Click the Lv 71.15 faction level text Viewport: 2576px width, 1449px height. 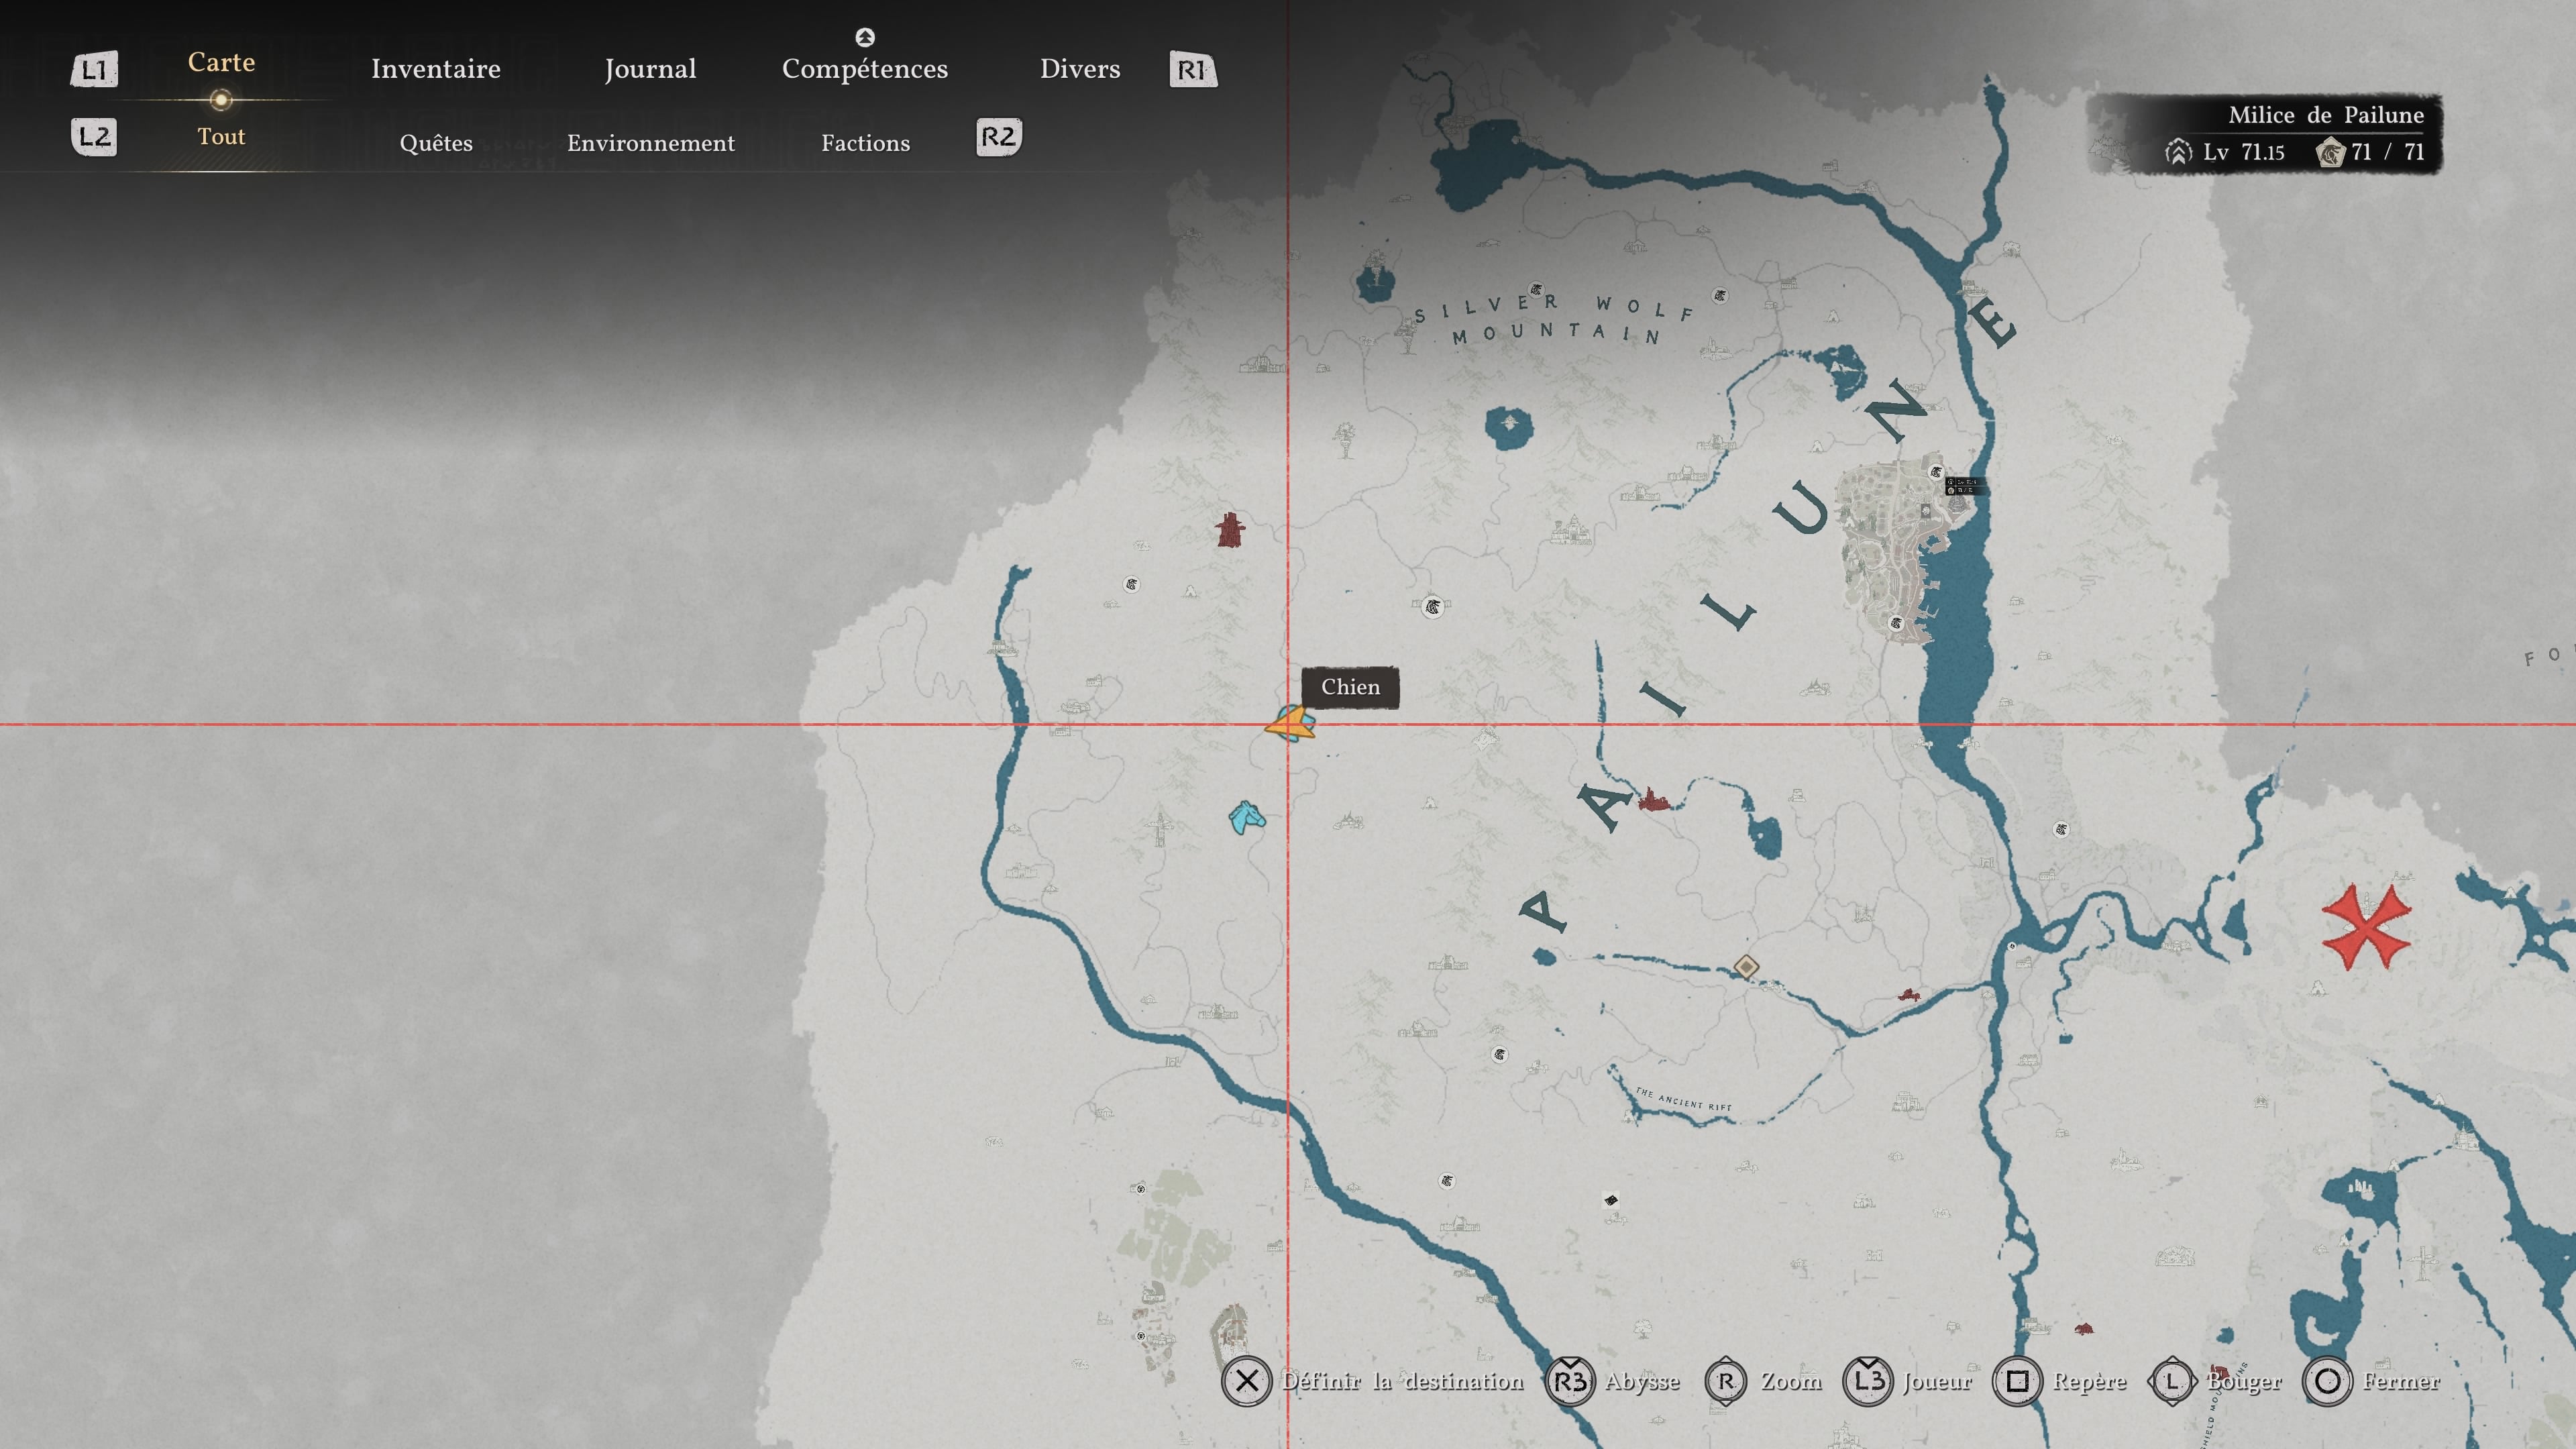2243,152
